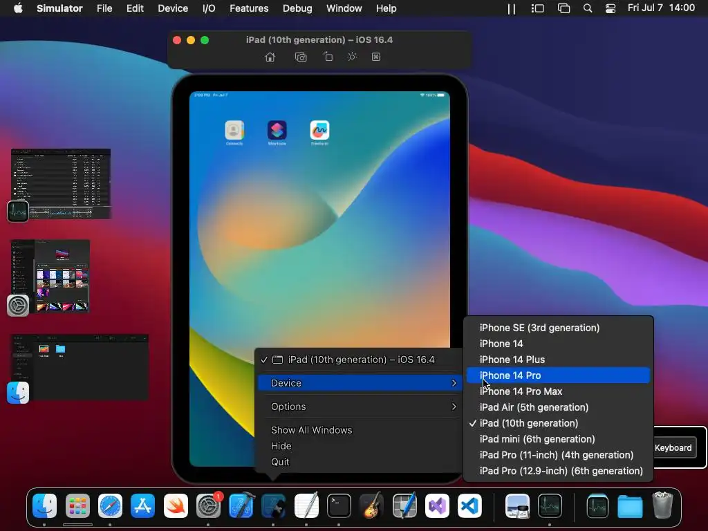Open Control Center in the menu bar
Image resolution: width=708 pixels, height=531 pixels.
611,8
